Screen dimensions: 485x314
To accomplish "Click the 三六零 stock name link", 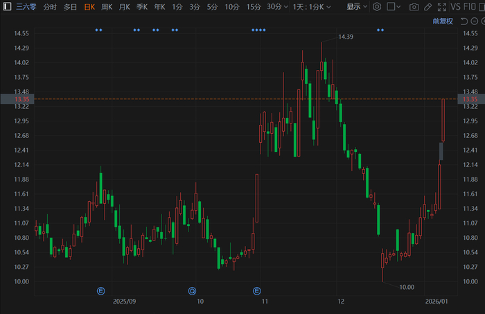I will click(x=26, y=7).
